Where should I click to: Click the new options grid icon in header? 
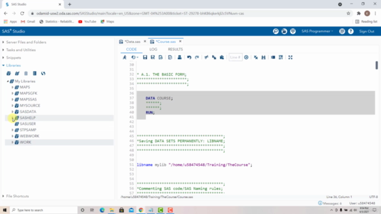coord(293,32)
